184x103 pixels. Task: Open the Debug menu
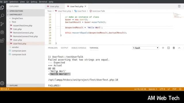pyautogui.click(x=34, y=2)
